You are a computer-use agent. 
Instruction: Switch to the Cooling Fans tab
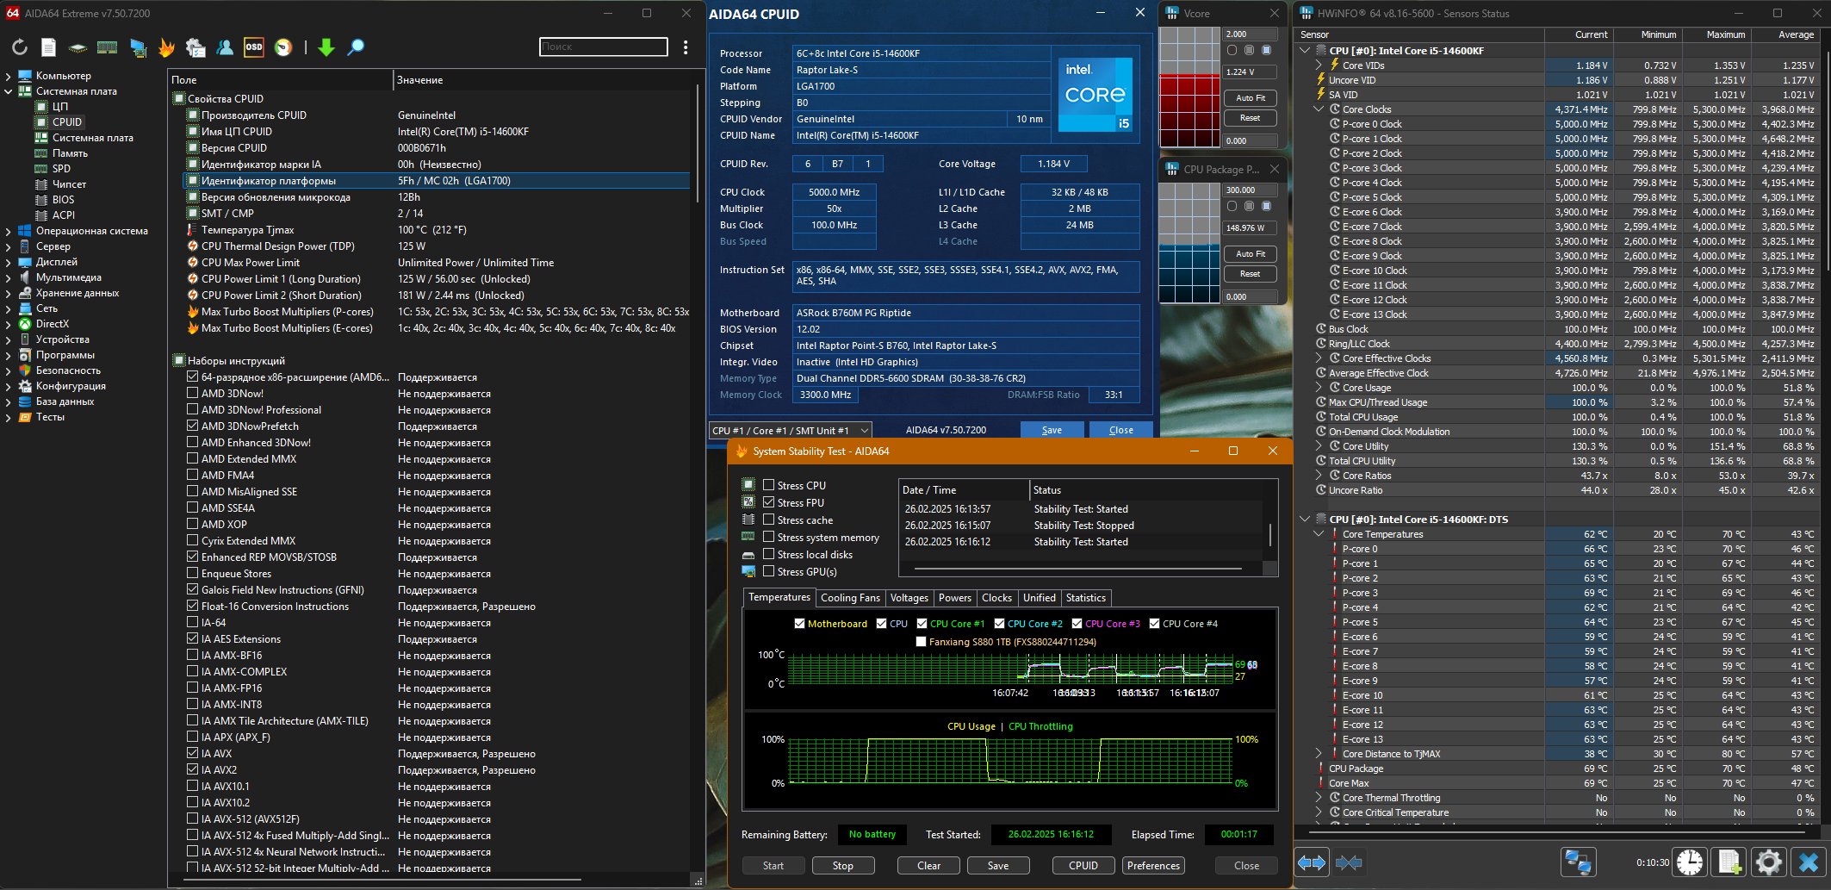[x=850, y=598]
